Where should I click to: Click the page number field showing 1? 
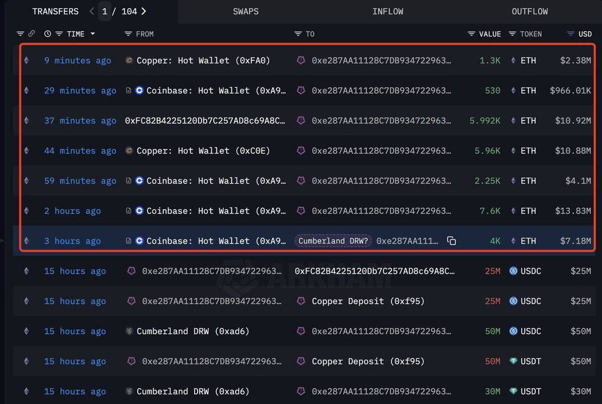pos(105,11)
